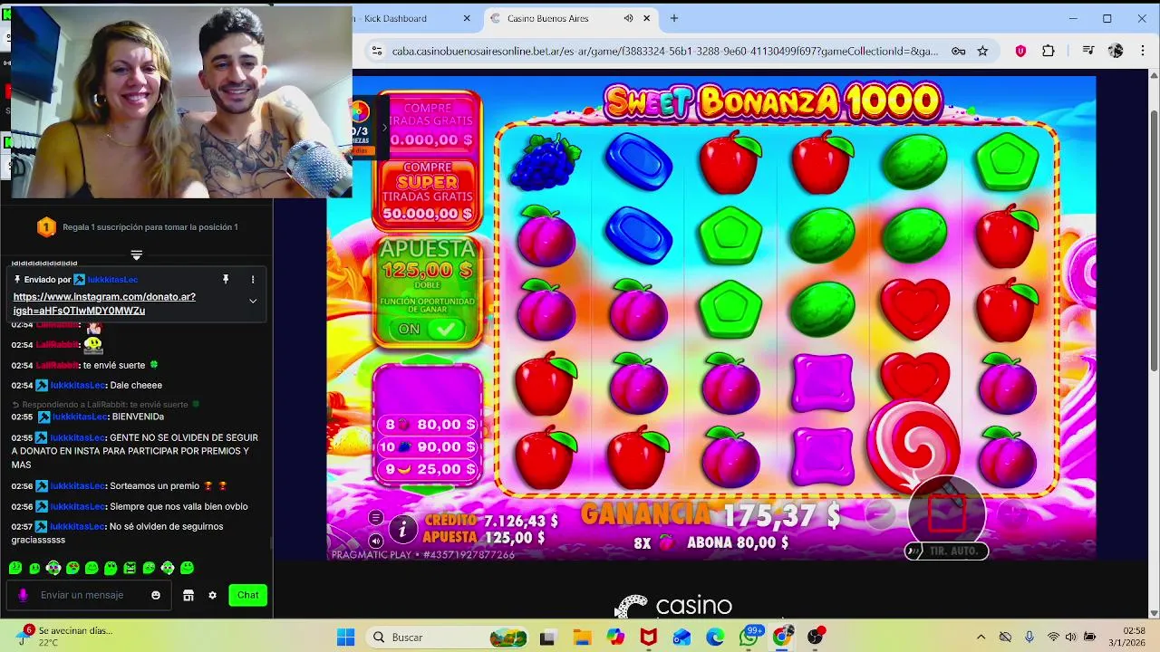The height and width of the screenshot is (652, 1160).
Task: Open OBS Studio from the taskbar
Action: [816, 638]
